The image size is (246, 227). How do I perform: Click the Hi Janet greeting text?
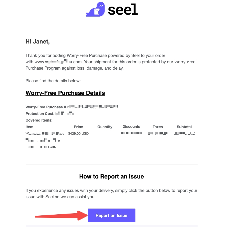(38, 42)
